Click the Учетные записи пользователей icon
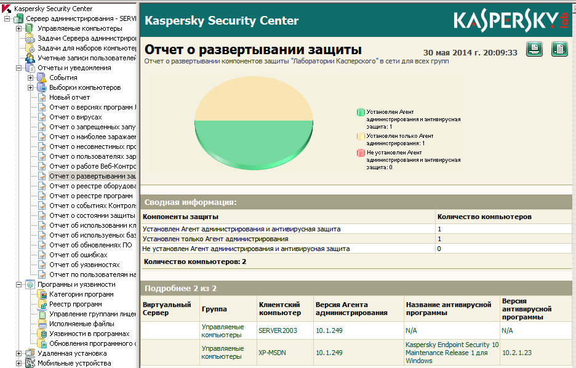576x368 pixels. click(30, 58)
